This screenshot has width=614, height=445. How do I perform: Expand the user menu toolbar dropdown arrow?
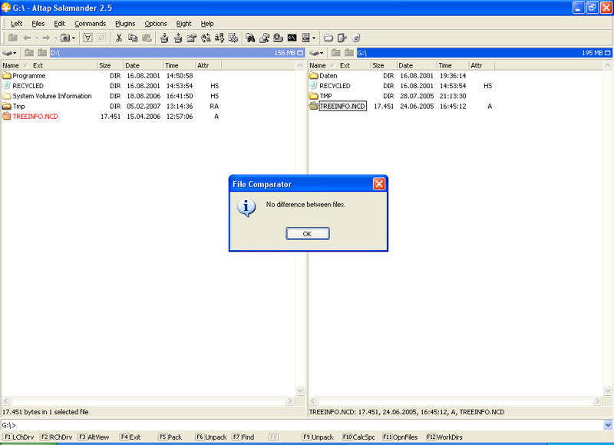pos(314,38)
